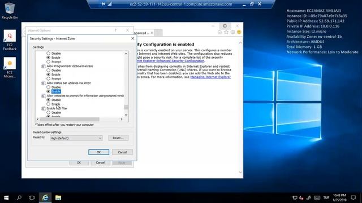
Task: Open the Reset to High (default) dropdown
Action: 76,138
